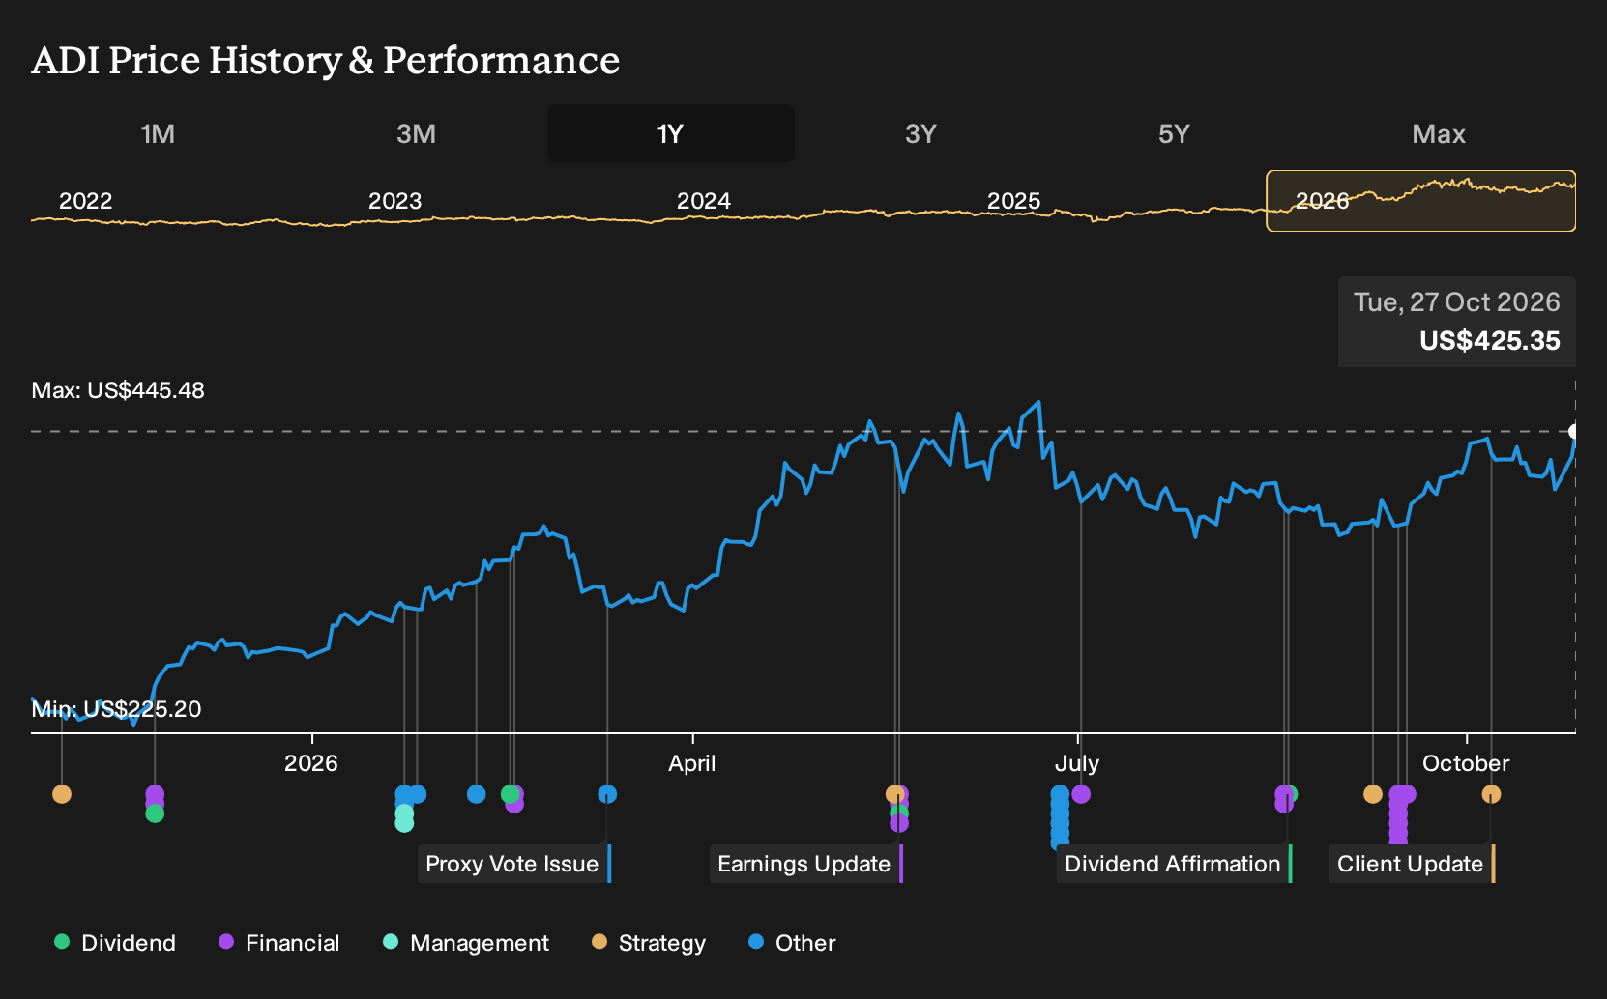The height and width of the screenshot is (999, 1607).
Task: Open the Dividend Affirmation event label
Action: pos(1174,864)
